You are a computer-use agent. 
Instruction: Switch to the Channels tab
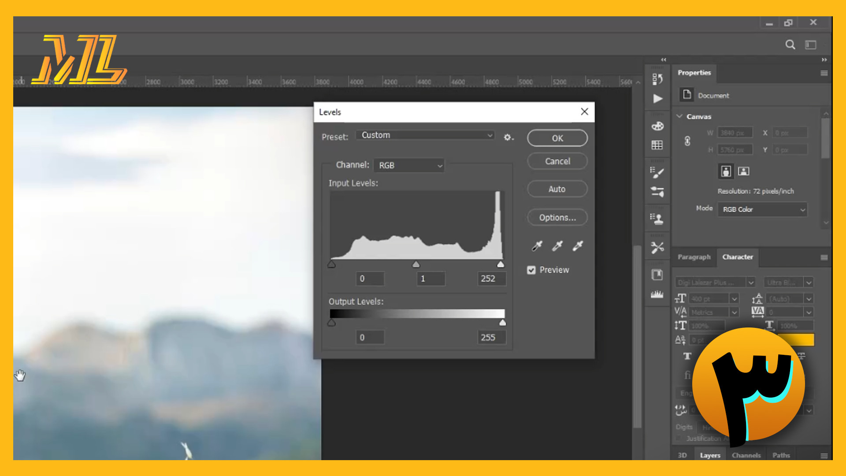tap(746, 455)
